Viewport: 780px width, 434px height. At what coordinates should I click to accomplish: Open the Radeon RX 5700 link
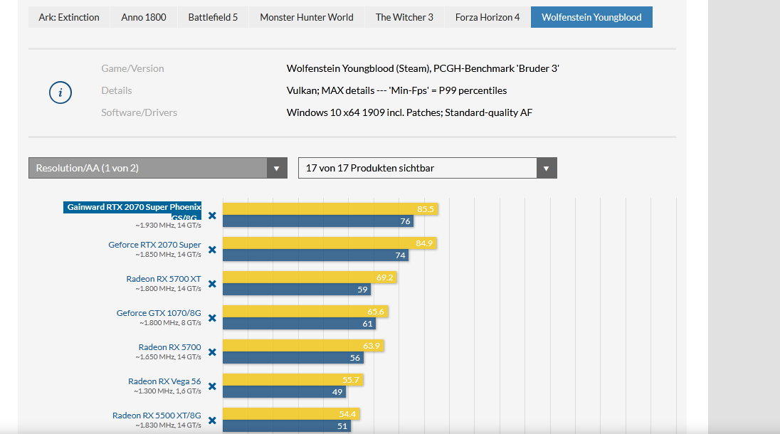pyautogui.click(x=169, y=347)
